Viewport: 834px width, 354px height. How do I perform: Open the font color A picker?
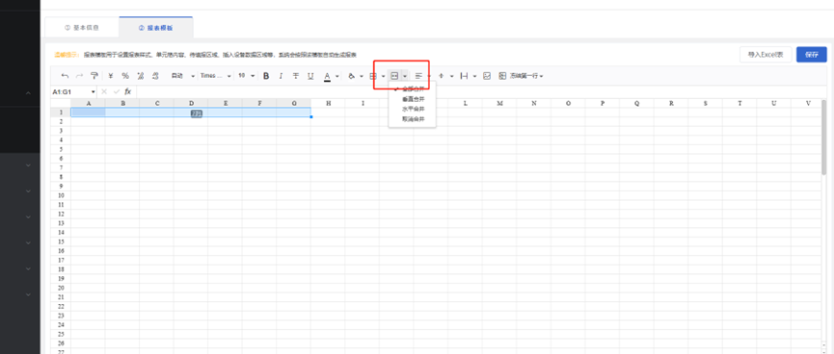tap(327, 76)
